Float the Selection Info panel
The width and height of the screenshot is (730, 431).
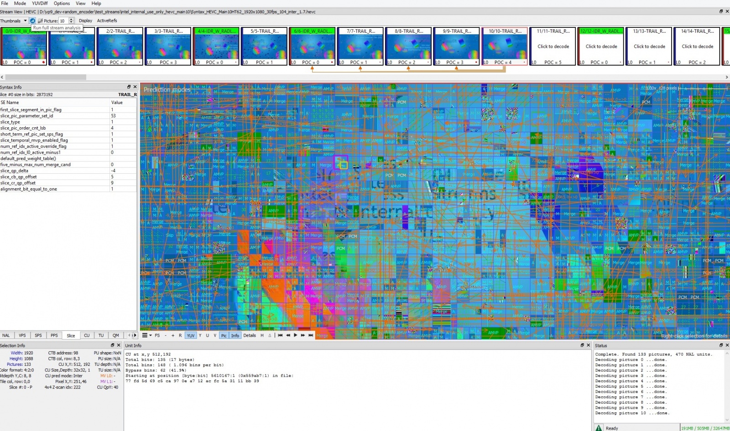(x=112, y=345)
